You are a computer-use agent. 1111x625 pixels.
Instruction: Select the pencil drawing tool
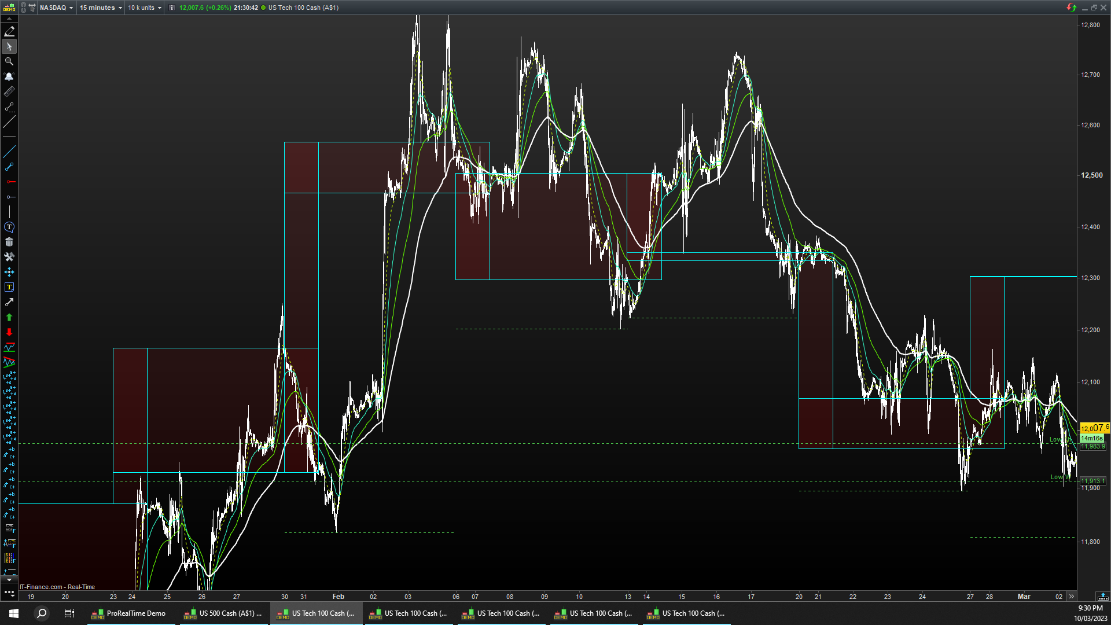click(x=9, y=31)
